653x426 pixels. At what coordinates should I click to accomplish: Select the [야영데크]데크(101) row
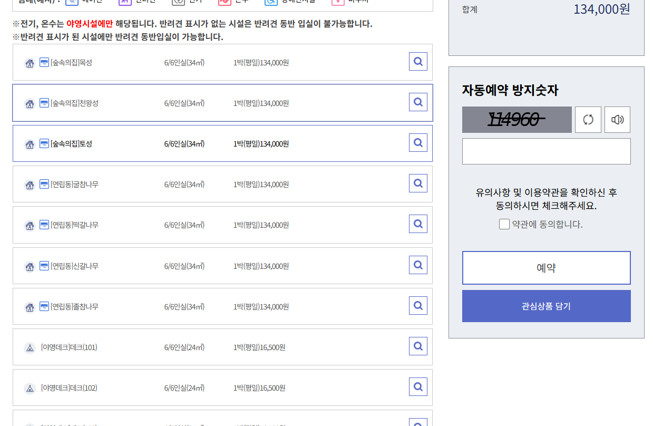tap(222, 347)
